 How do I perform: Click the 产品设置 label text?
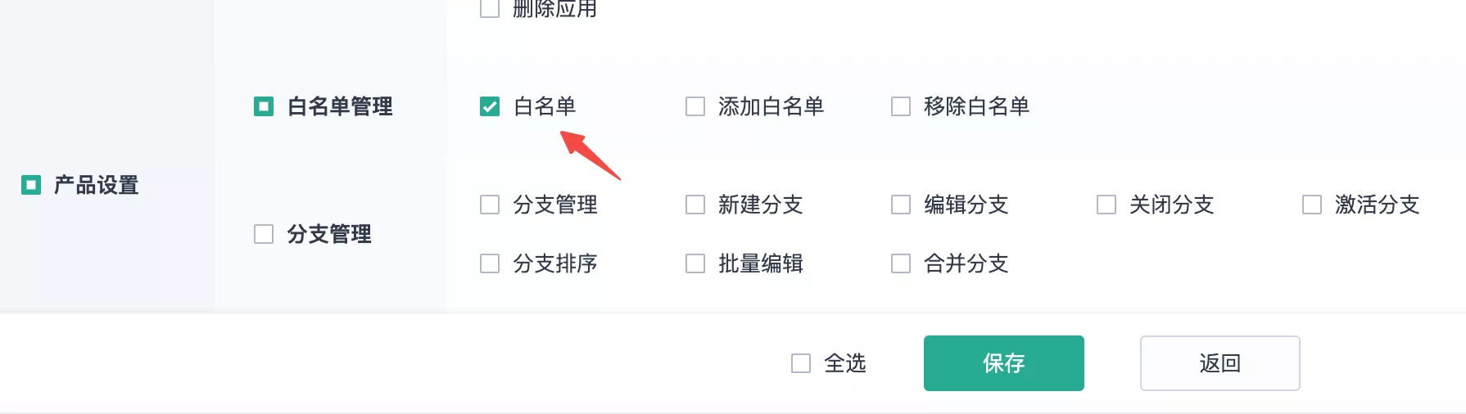[96, 185]
